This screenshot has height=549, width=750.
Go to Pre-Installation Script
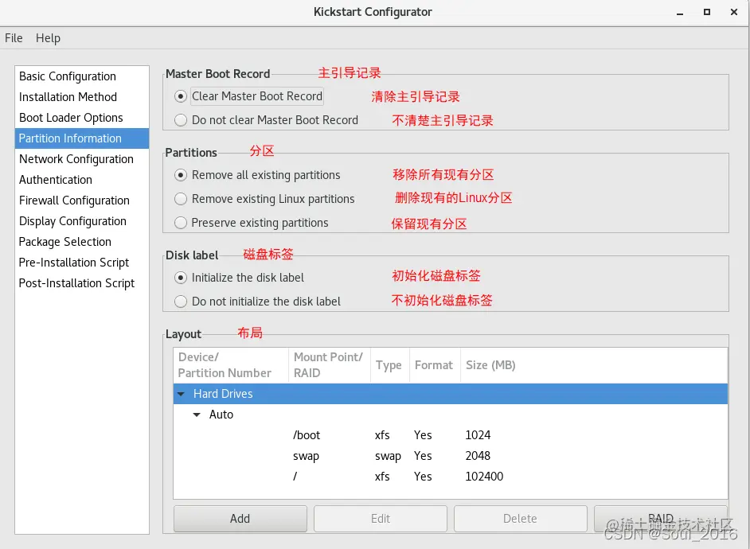click(82, 263)
